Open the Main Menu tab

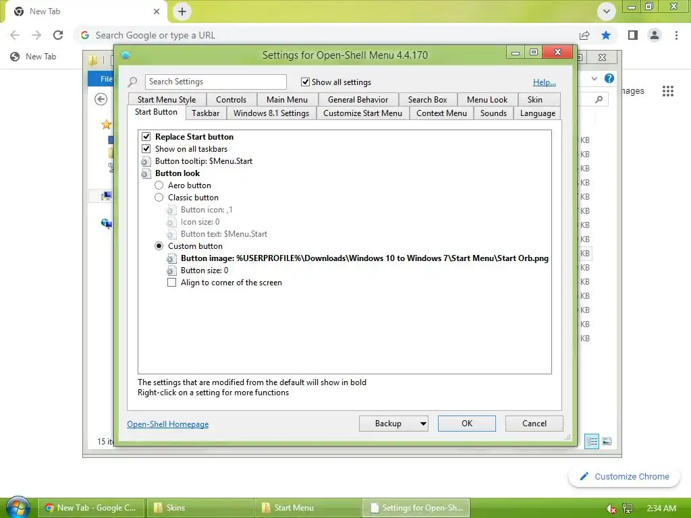(x=287, y=100)
